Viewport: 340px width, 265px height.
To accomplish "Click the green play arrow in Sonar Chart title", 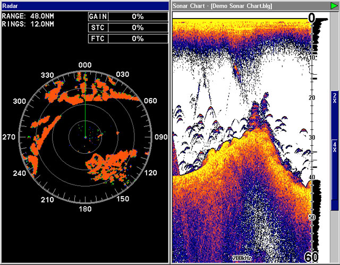I will 334,5.
